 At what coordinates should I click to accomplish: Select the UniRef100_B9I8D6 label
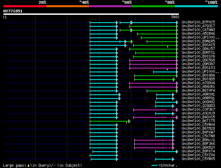(x=198, y=75)
